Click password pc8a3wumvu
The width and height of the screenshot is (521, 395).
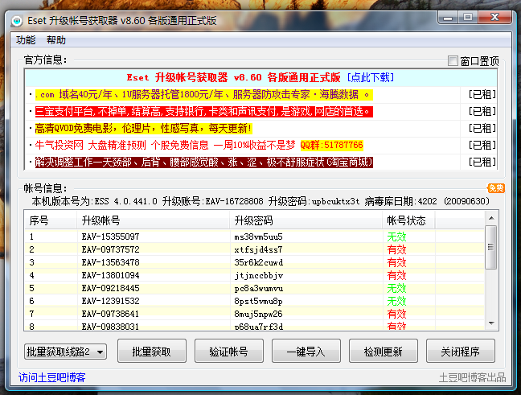pos(259,288)
